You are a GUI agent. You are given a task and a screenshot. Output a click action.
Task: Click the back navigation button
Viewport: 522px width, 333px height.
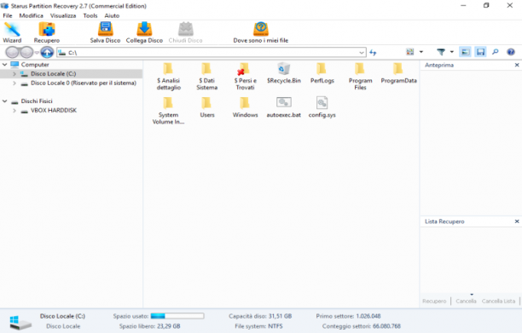pyautogui.click(x=13, y=52)
